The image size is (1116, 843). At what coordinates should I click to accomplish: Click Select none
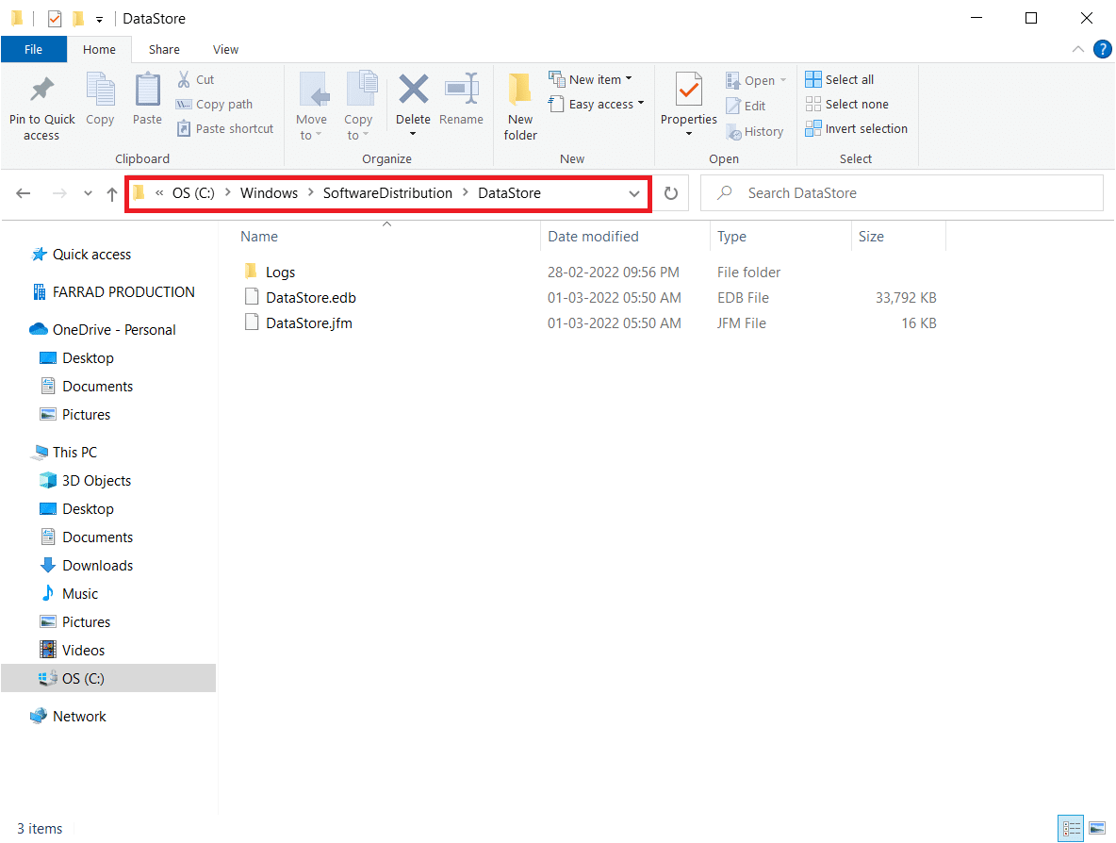tap(847, 104)
